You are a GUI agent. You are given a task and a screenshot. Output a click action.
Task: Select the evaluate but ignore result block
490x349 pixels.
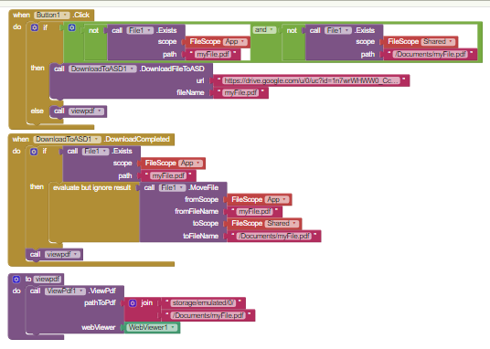point(91,188)
